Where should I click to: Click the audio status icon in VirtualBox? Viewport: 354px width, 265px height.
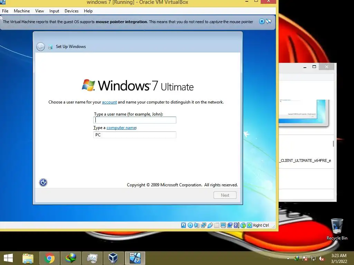[x=197, y=225]
